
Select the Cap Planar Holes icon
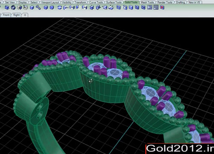pyautogui.click(x=45, y=7)
